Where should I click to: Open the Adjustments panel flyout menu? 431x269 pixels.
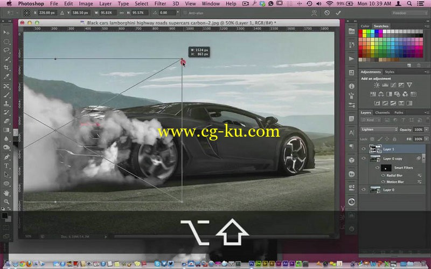pos(427,72)
